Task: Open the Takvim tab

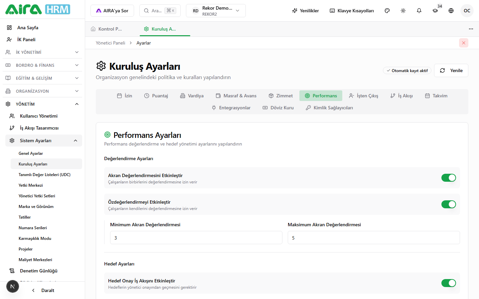Action: (x=436, y=96)
